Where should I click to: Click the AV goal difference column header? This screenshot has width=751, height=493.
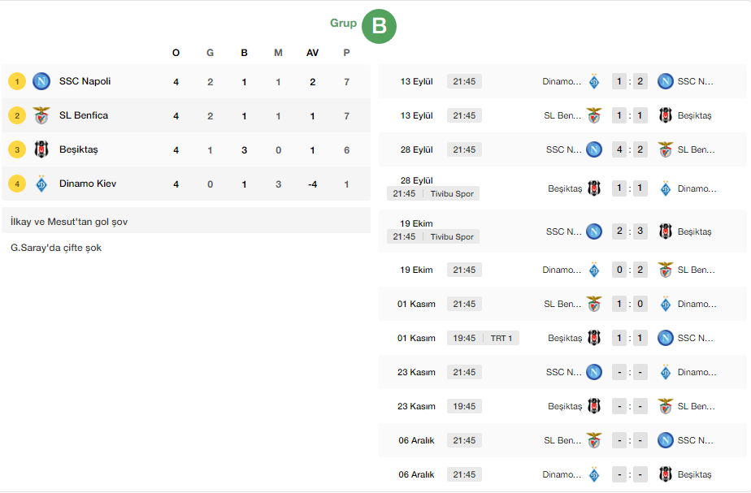click(313, 53)
